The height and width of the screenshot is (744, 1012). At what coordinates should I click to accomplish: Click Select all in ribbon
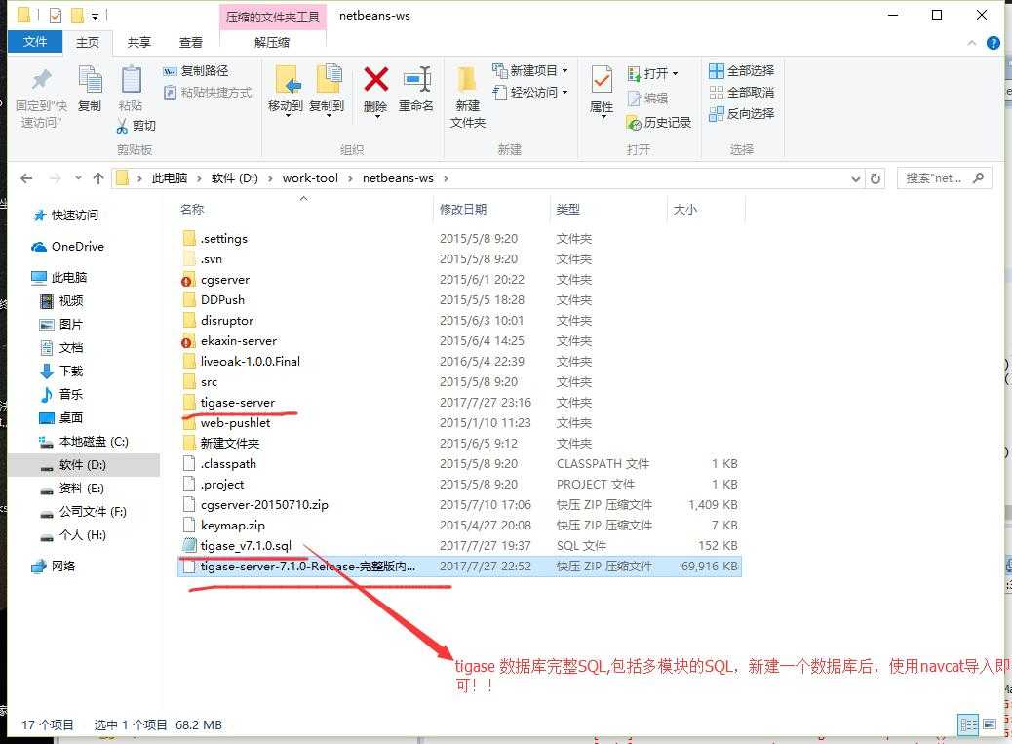tap(741, 71)
